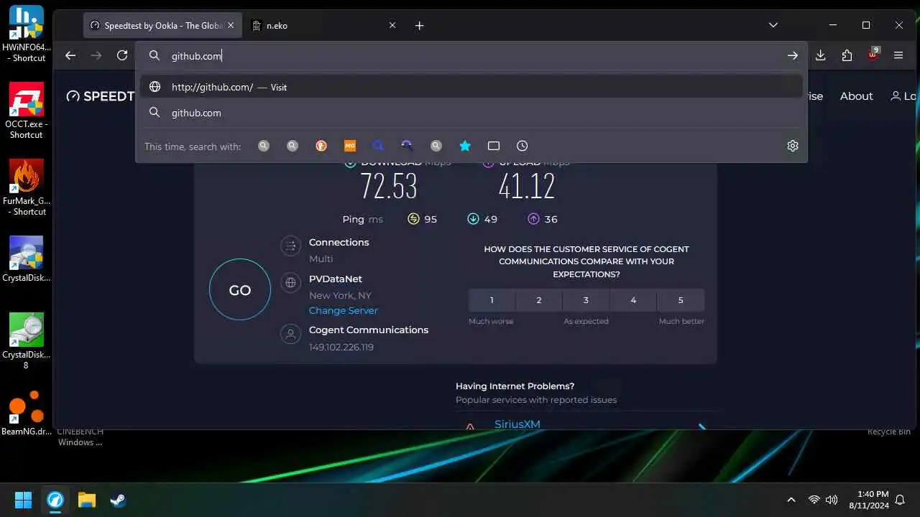The image size is (920, 517).
Task: Search with the DuckDuckGo engine icon
Action: click(x=321, y=146)
